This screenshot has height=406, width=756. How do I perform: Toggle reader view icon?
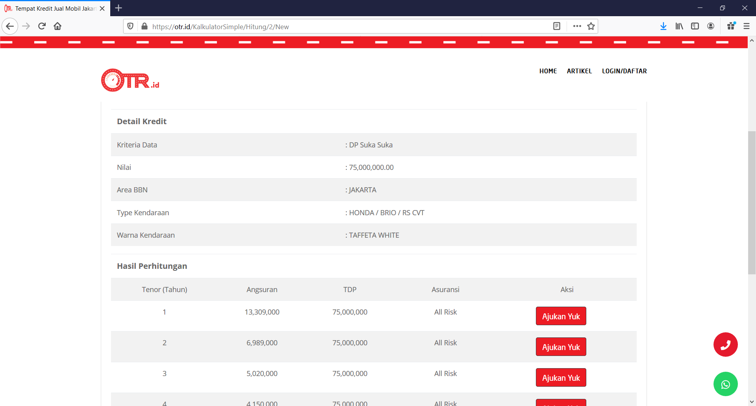point(557,26)
